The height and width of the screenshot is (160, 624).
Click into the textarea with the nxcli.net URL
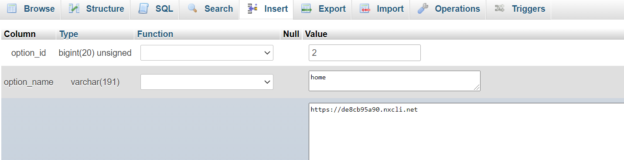coord(466,132)
